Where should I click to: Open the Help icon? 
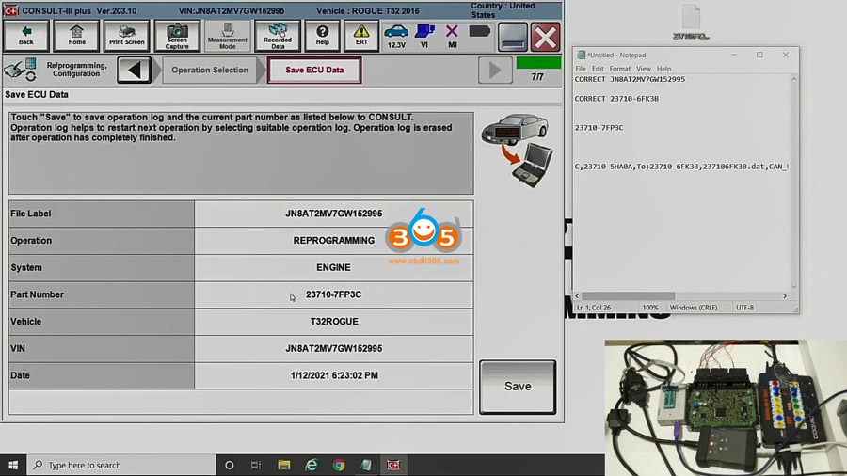[322, 36]
